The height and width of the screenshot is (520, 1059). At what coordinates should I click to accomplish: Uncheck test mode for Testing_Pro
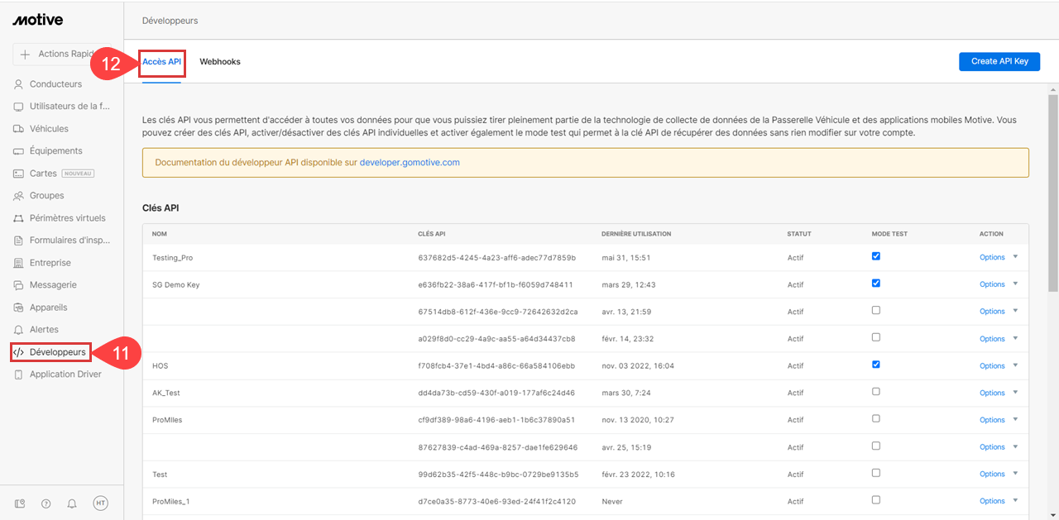click(x=876, y=256)
